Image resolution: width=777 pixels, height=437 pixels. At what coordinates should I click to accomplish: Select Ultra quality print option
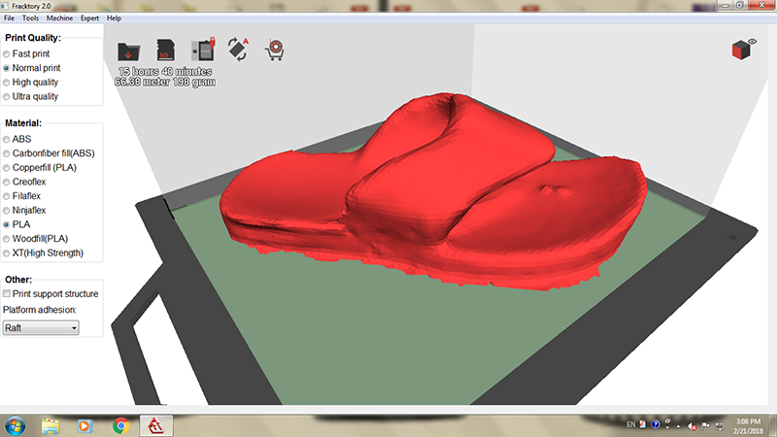[x=30, y=96]
